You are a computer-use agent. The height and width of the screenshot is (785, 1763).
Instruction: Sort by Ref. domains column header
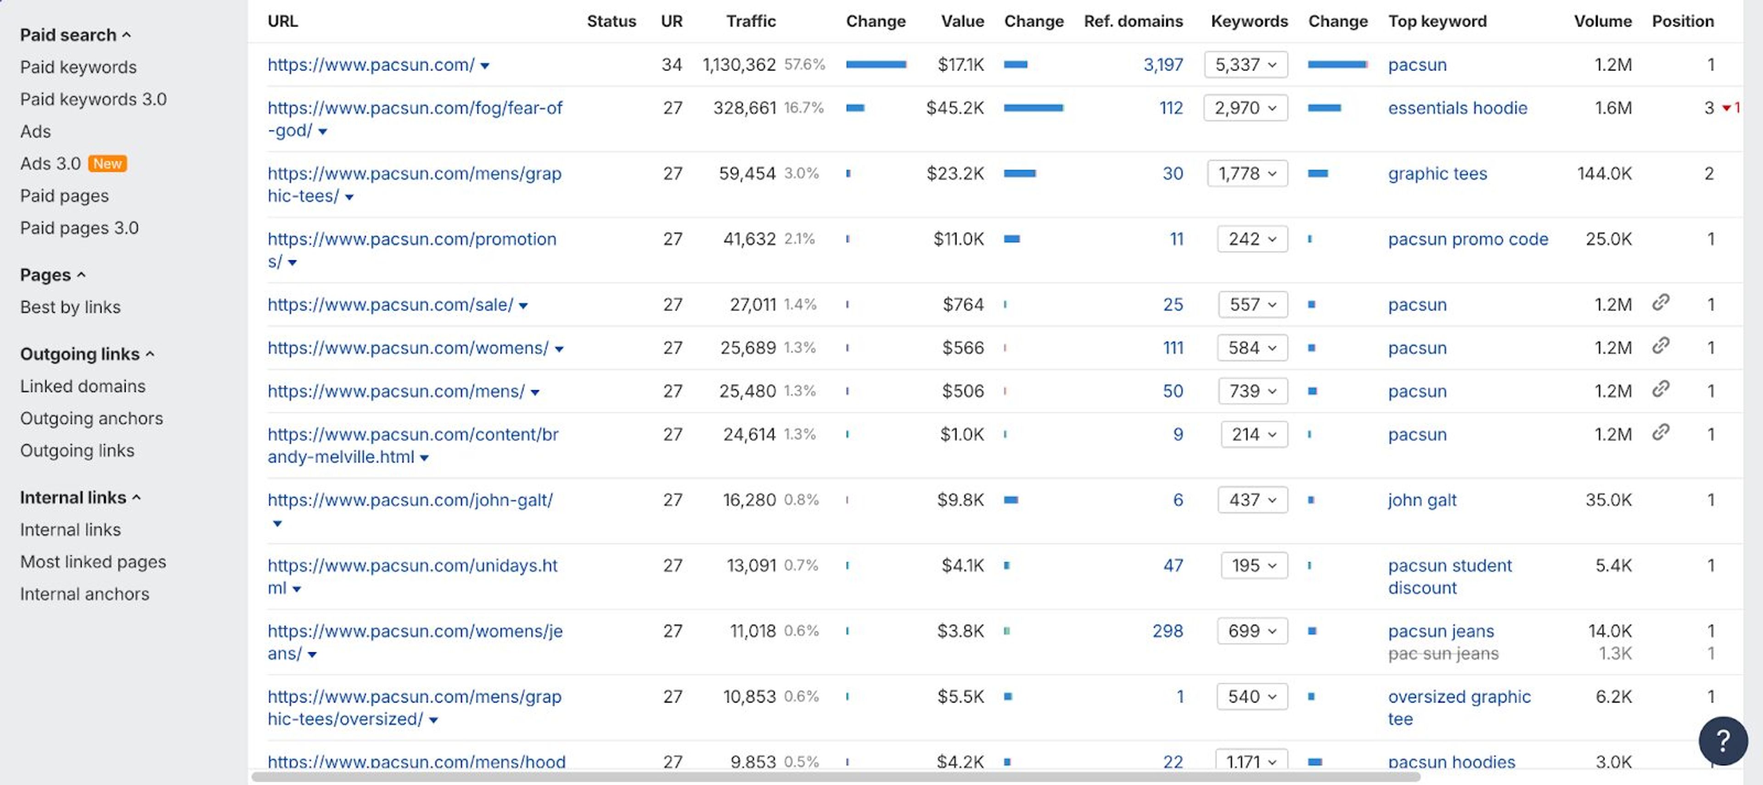(1134, 21)
